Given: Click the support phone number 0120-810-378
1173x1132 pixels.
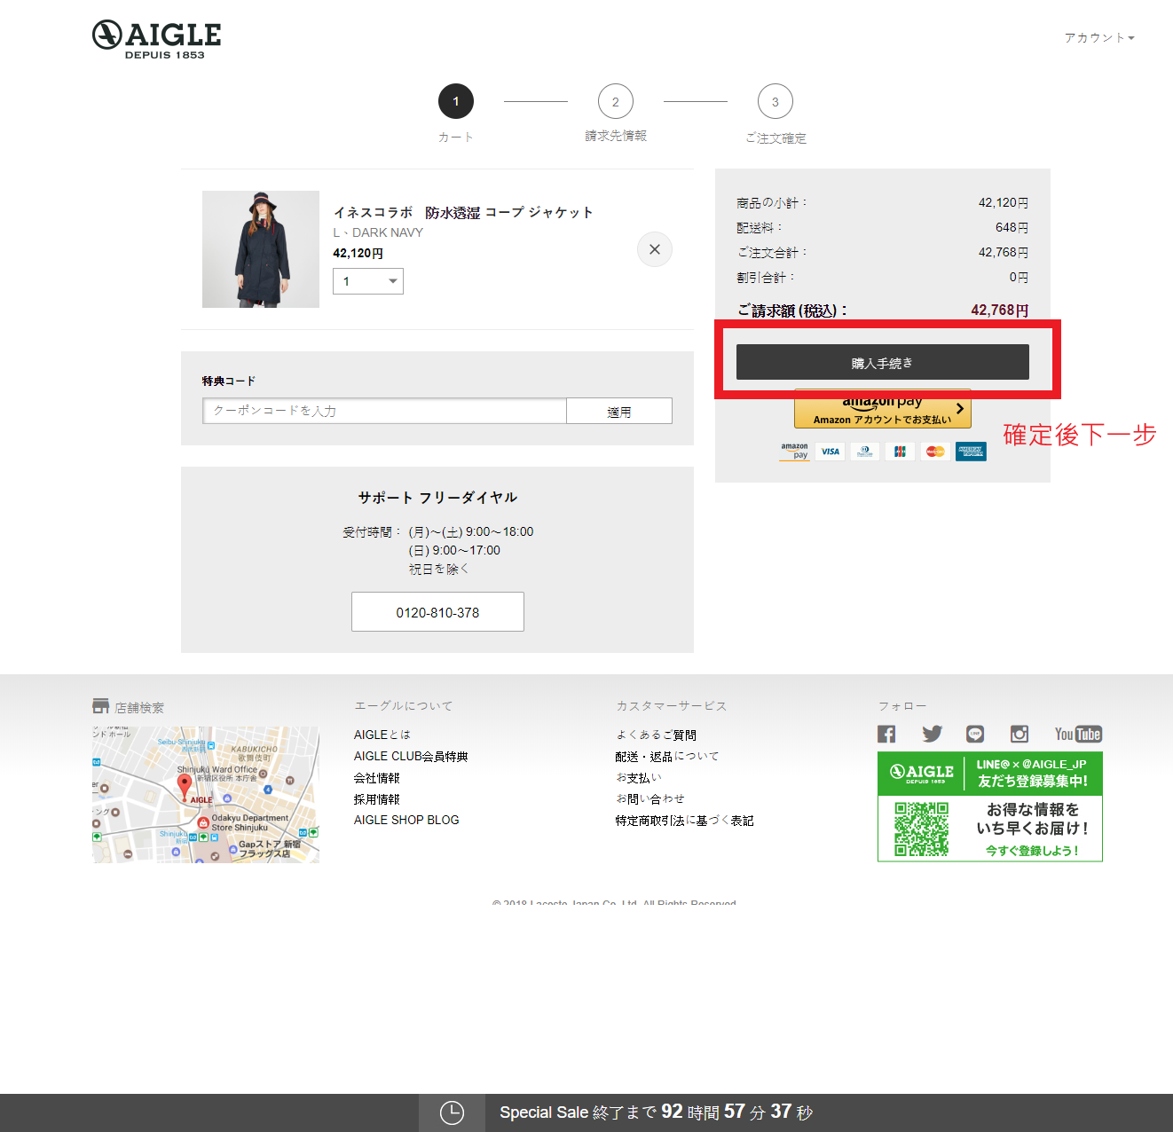Looking at the screenshot, I should (x=437, y=612).
